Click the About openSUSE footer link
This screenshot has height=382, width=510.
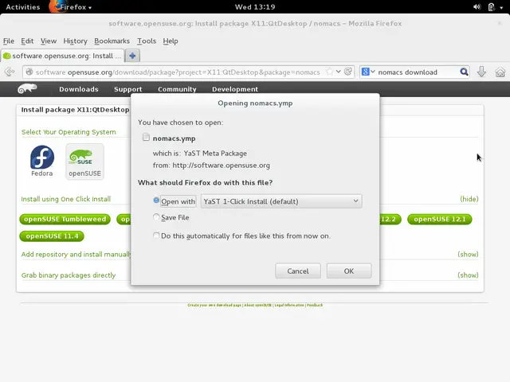coord(257,305)
